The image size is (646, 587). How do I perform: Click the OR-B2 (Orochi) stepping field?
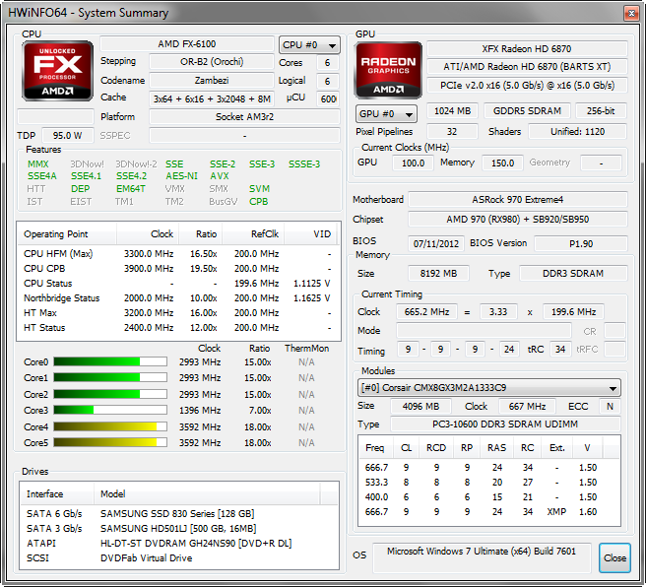tap(212, 62)
